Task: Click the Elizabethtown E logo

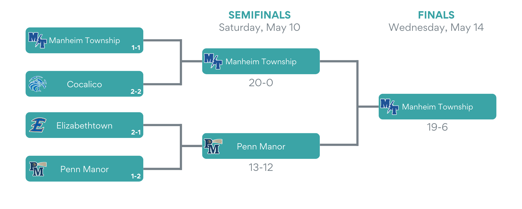Action: (x=38, y=125)
